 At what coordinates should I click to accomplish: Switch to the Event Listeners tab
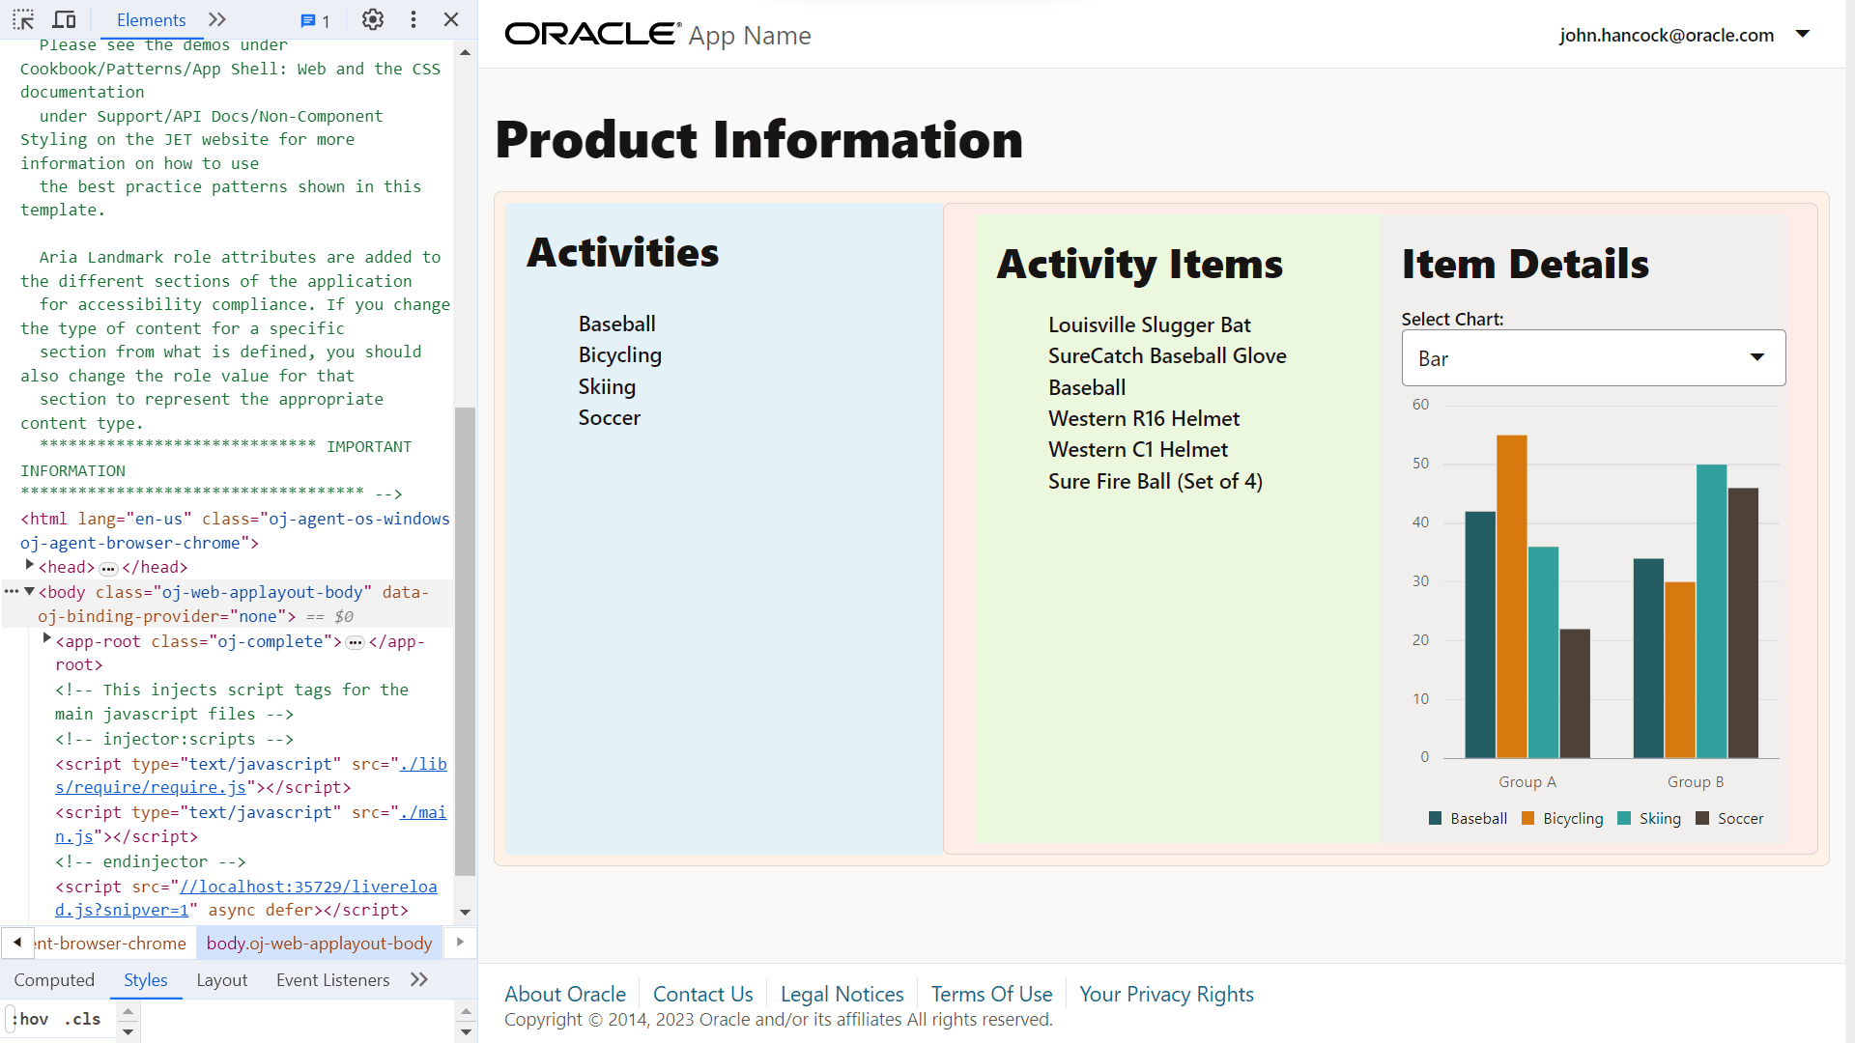click(x=332, y=980)
